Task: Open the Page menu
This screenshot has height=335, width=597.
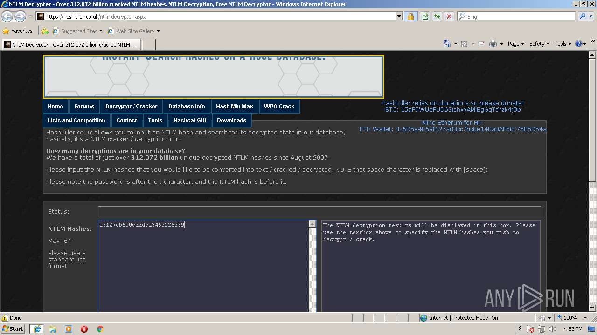Action: pos(516,44)
